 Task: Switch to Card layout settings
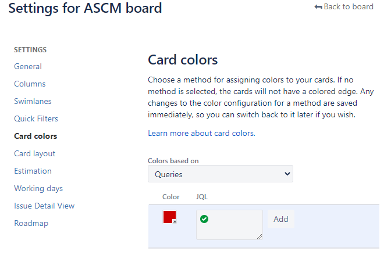pyautogui.click(x=35, y=153)
